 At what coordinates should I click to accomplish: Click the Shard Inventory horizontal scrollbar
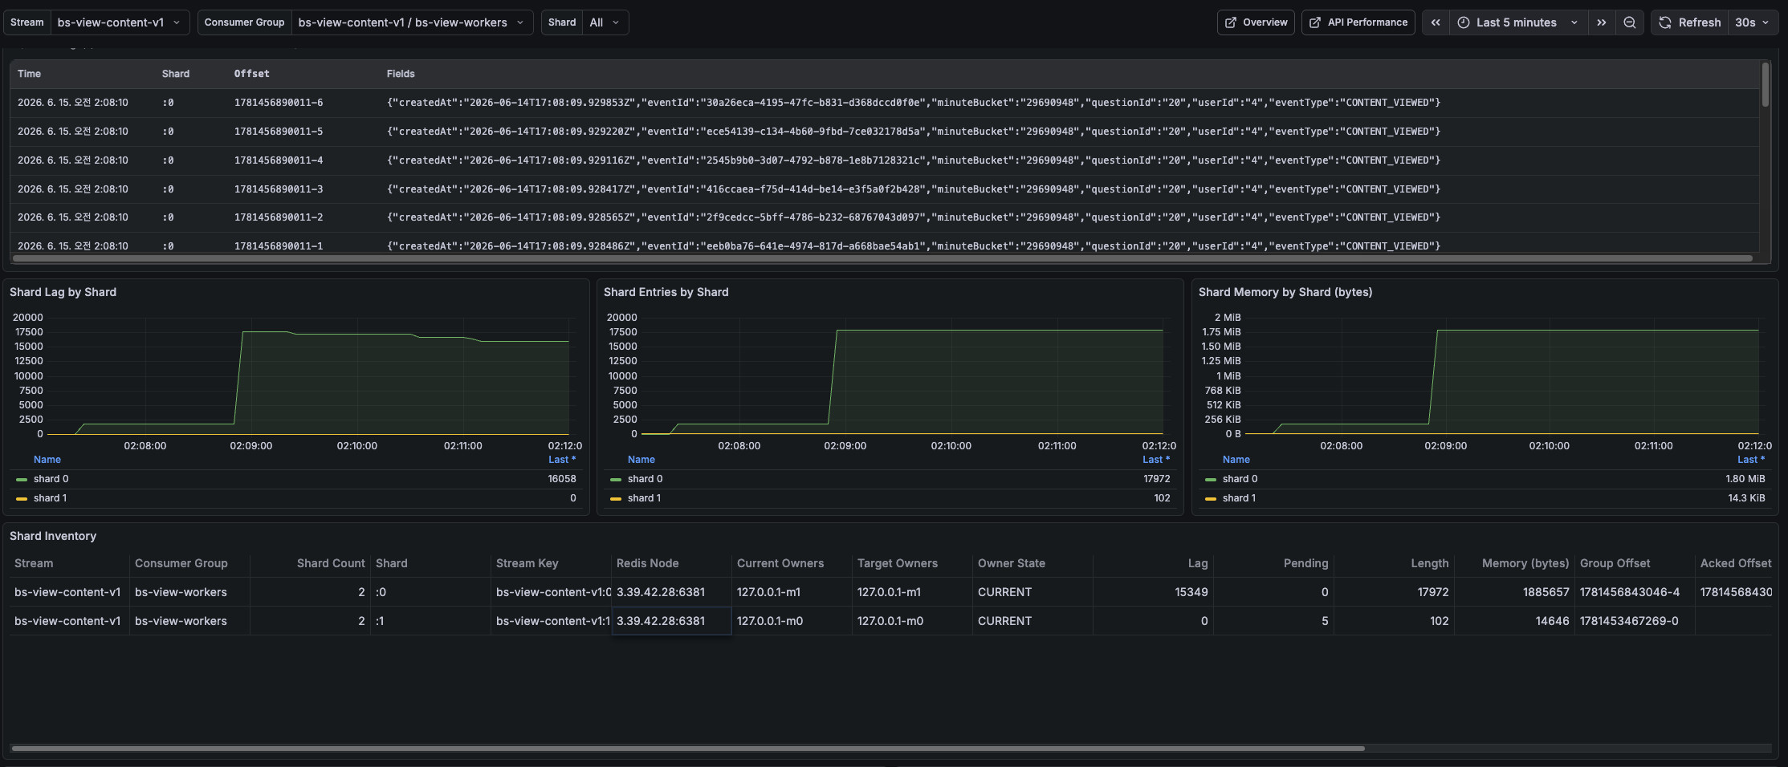(x=688, y=749)
